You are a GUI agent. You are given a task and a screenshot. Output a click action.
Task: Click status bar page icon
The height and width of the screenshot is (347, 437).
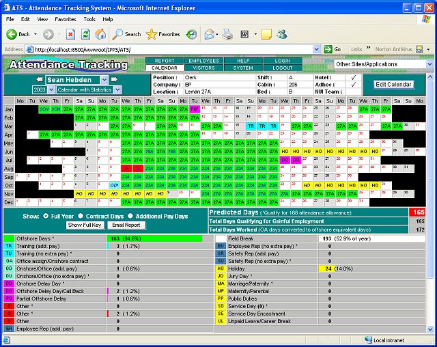pos(6,340)
